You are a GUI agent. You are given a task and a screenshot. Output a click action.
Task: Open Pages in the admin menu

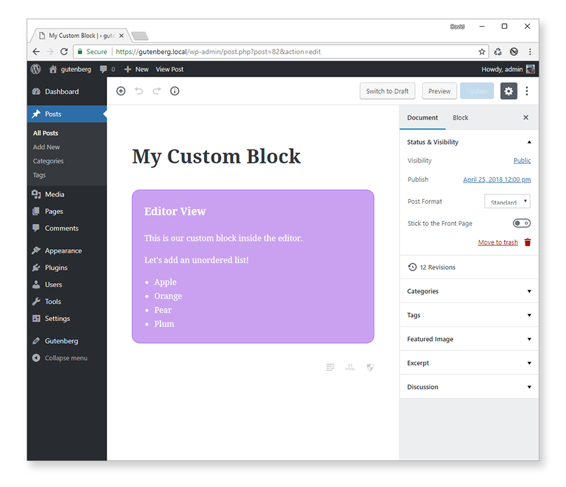point(67,211)
